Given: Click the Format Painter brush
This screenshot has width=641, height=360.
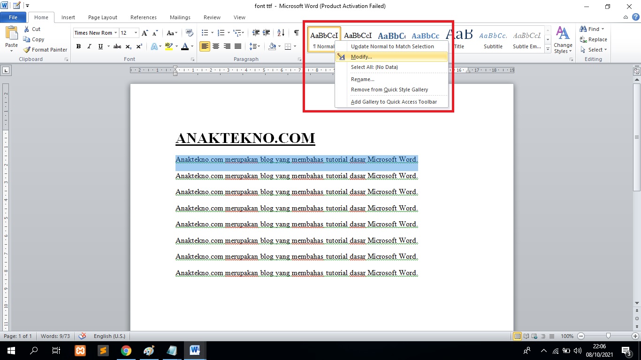Looking at the screenshot, I should tap(45, 50).
